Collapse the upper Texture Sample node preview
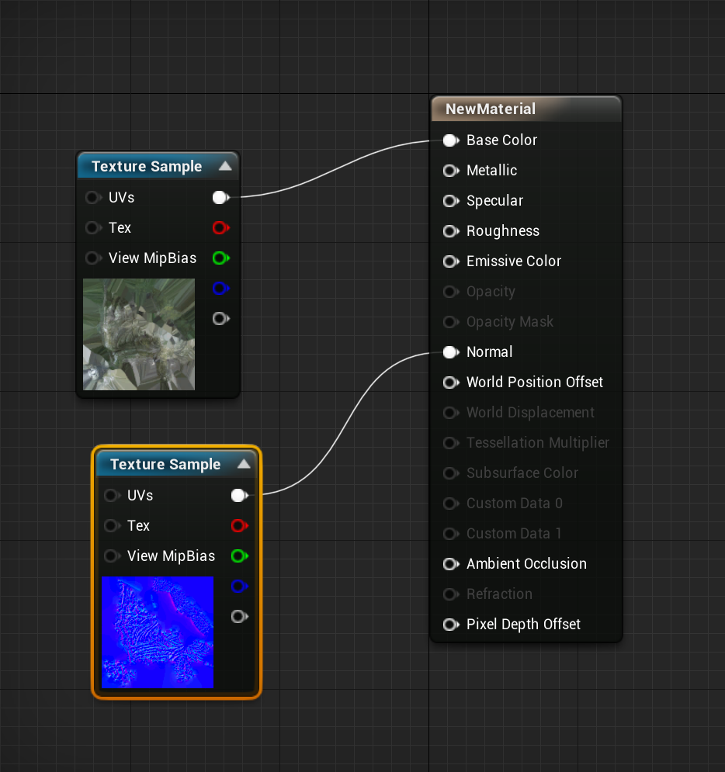Screen dimensions: 725x772 226,166
